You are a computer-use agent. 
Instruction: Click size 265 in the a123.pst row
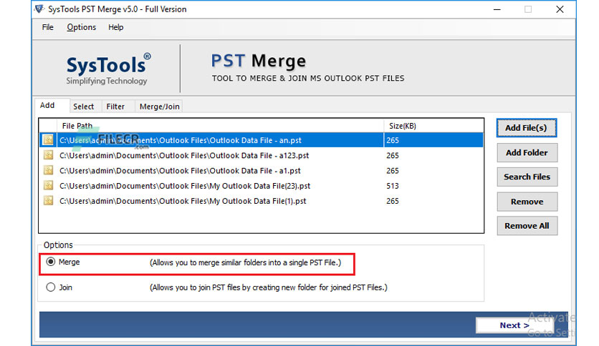(x=393, y=155)
